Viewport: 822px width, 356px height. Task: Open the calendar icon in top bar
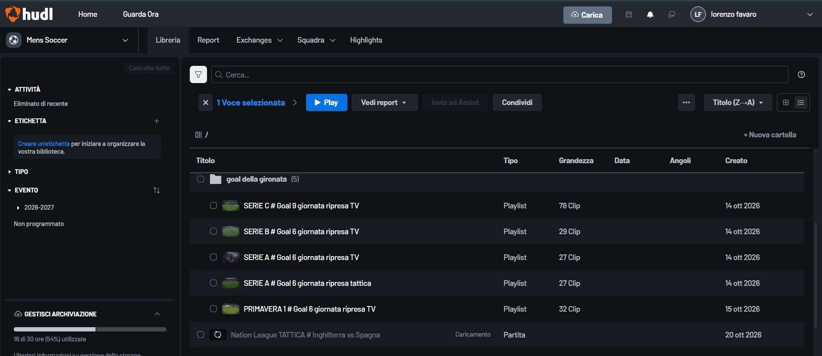click(629, 15)
